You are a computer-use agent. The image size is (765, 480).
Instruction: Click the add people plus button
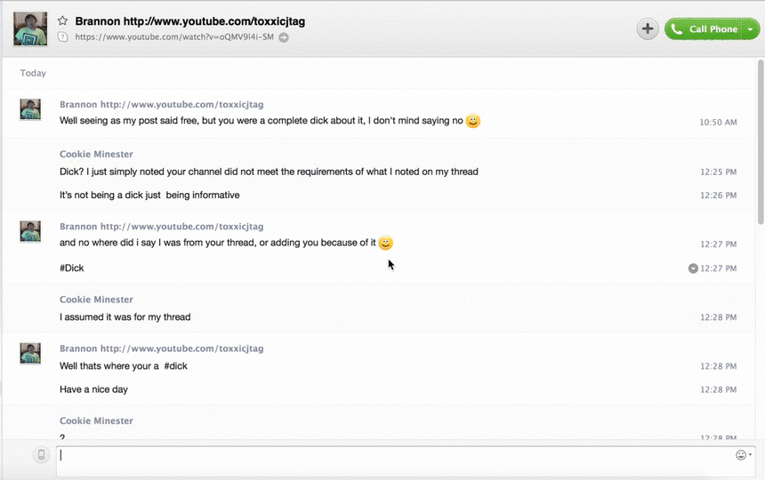pyautogui.click(x=648, y=29)
